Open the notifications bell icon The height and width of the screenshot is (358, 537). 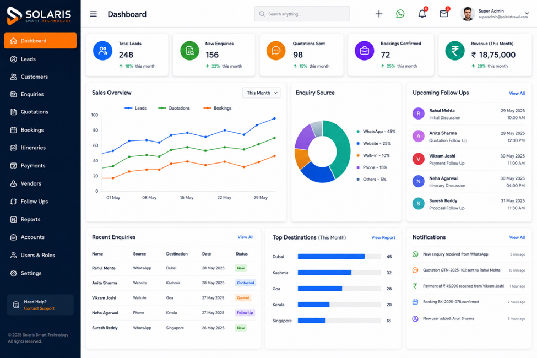[422, 14]
